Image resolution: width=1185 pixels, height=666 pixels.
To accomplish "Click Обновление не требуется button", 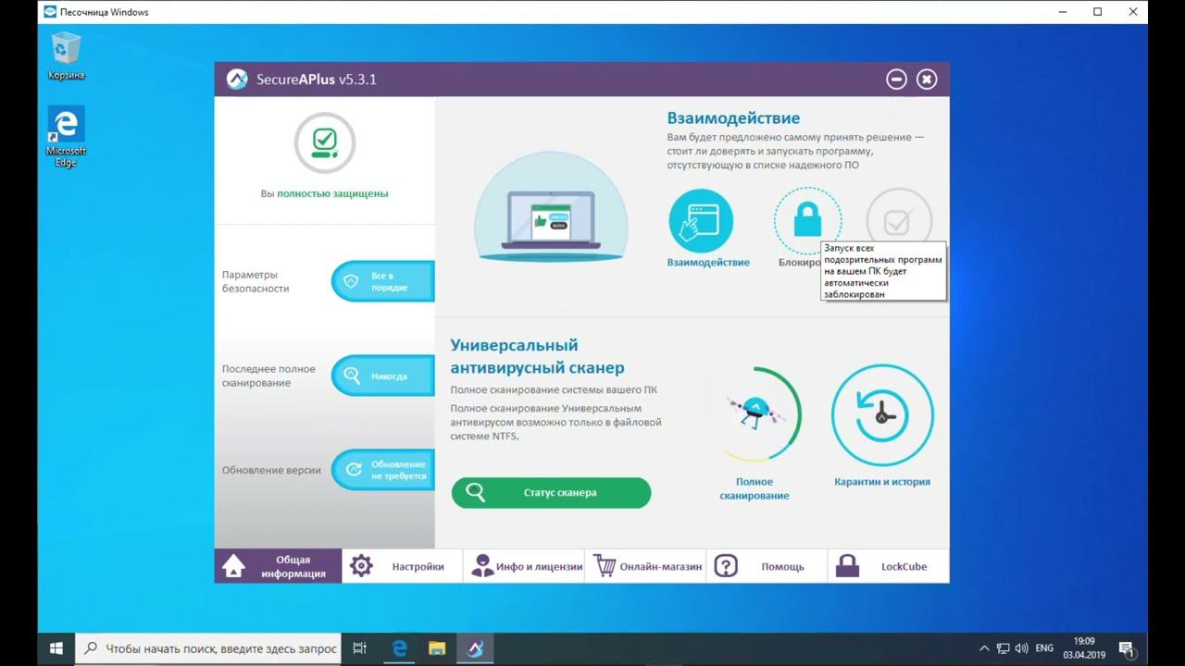I will pyautogui.click(x=383, y=470).
